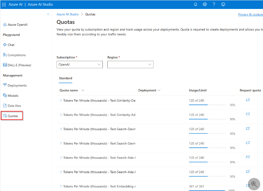Collapse the left navigation pane

point(48,14)
